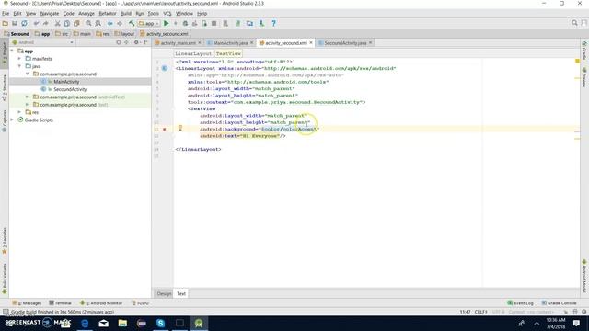Viewport: 589px width, 331px height.
Task: Open Mail app from taskbar
Action: click(104, 323)
